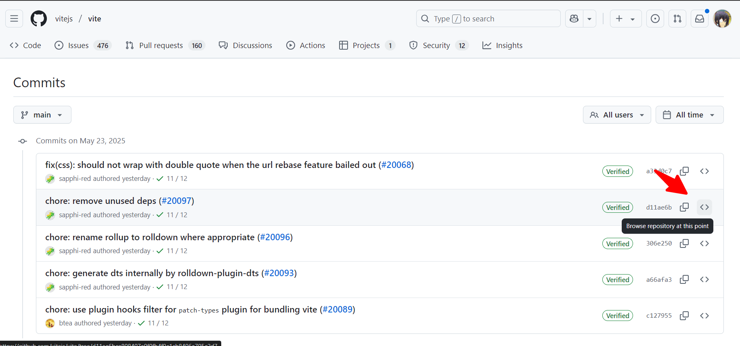Open pull request #20093 link
The height and width of the screenshot is (346, 740).
[x=279, y=273]
